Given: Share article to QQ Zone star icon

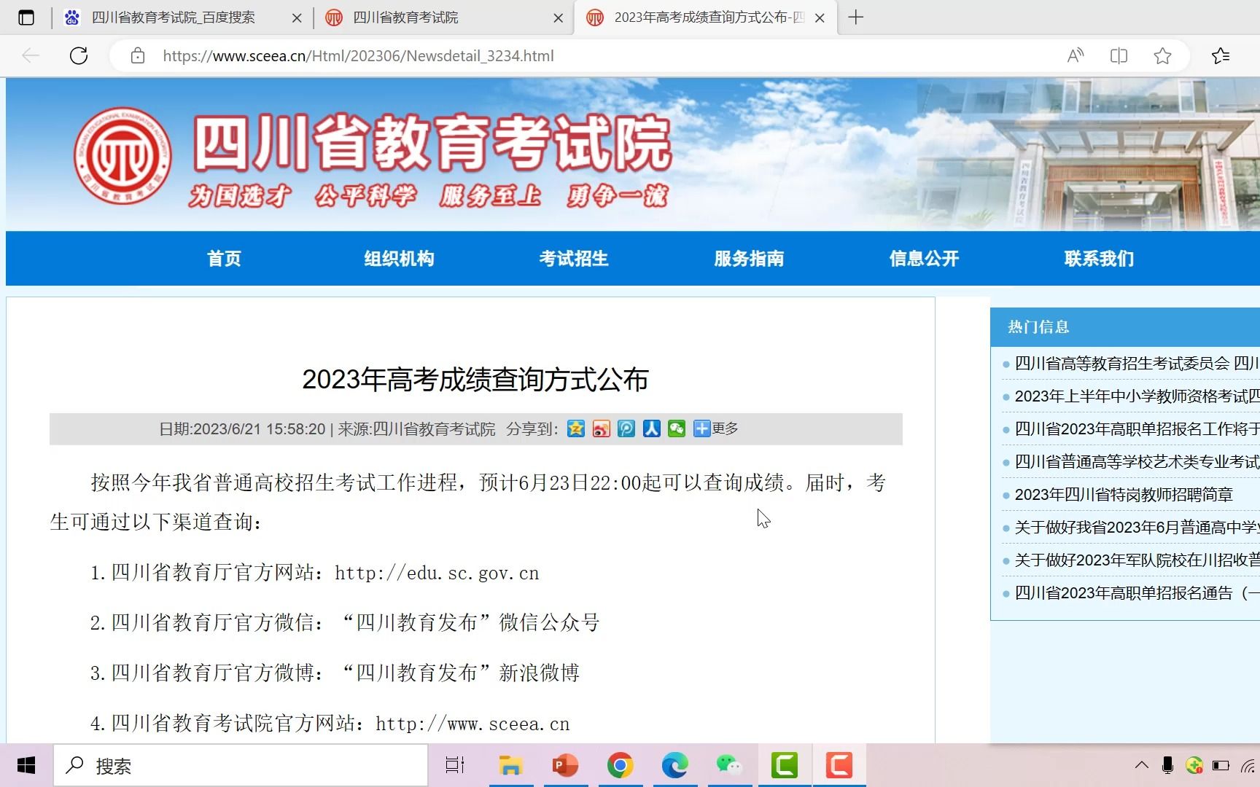Looking at the screenshot, I should (x=576, y=428).
